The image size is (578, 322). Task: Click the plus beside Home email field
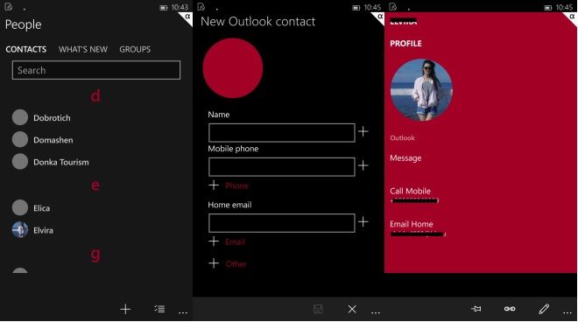tap(363, 221)
